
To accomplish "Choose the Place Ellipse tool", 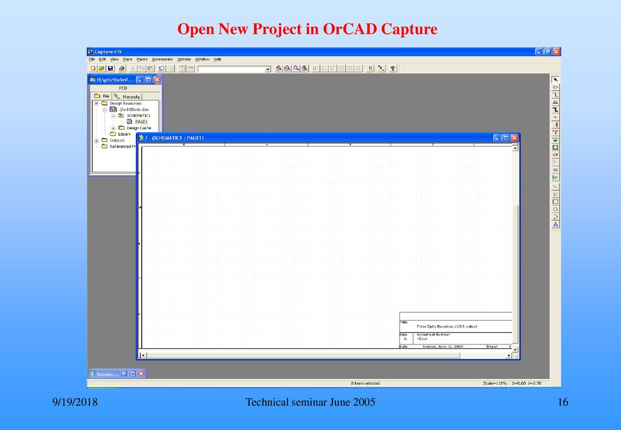I will (x=556, y=209).
